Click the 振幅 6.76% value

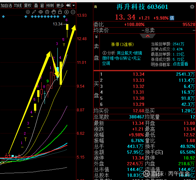pos(138,141)
